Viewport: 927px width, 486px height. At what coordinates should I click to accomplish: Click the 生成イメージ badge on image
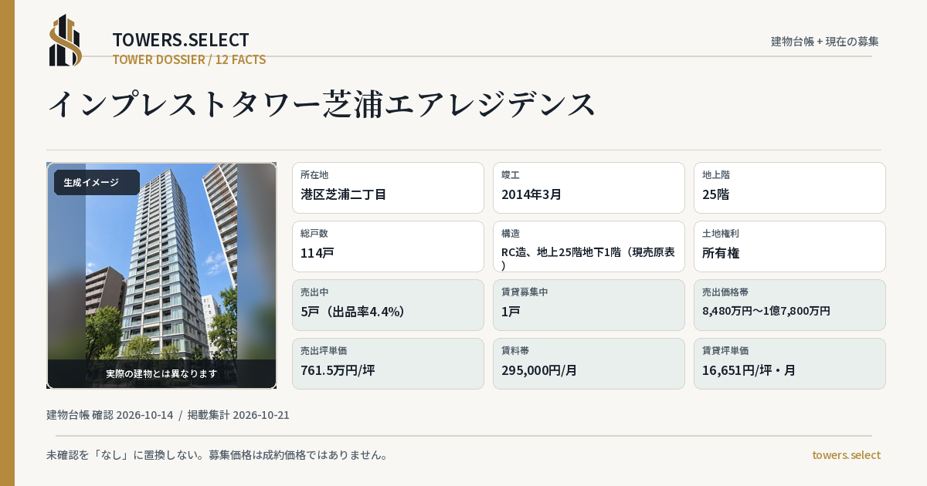click(x=97, y=183)
